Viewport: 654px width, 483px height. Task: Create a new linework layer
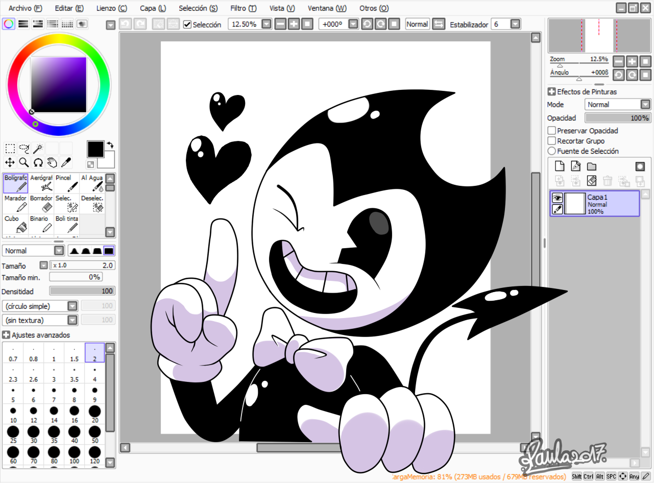click(576, 166)
